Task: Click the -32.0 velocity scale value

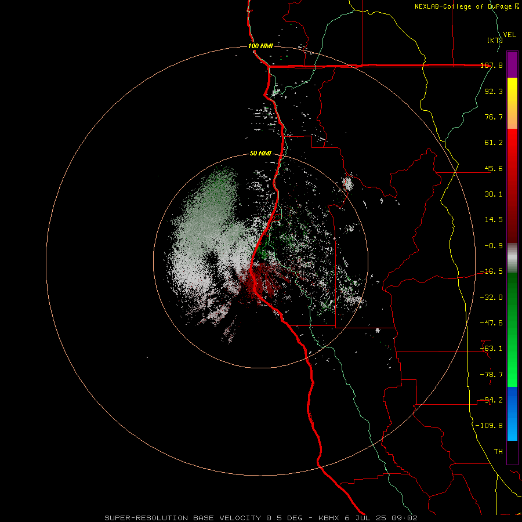Action: tap(491, 298)
